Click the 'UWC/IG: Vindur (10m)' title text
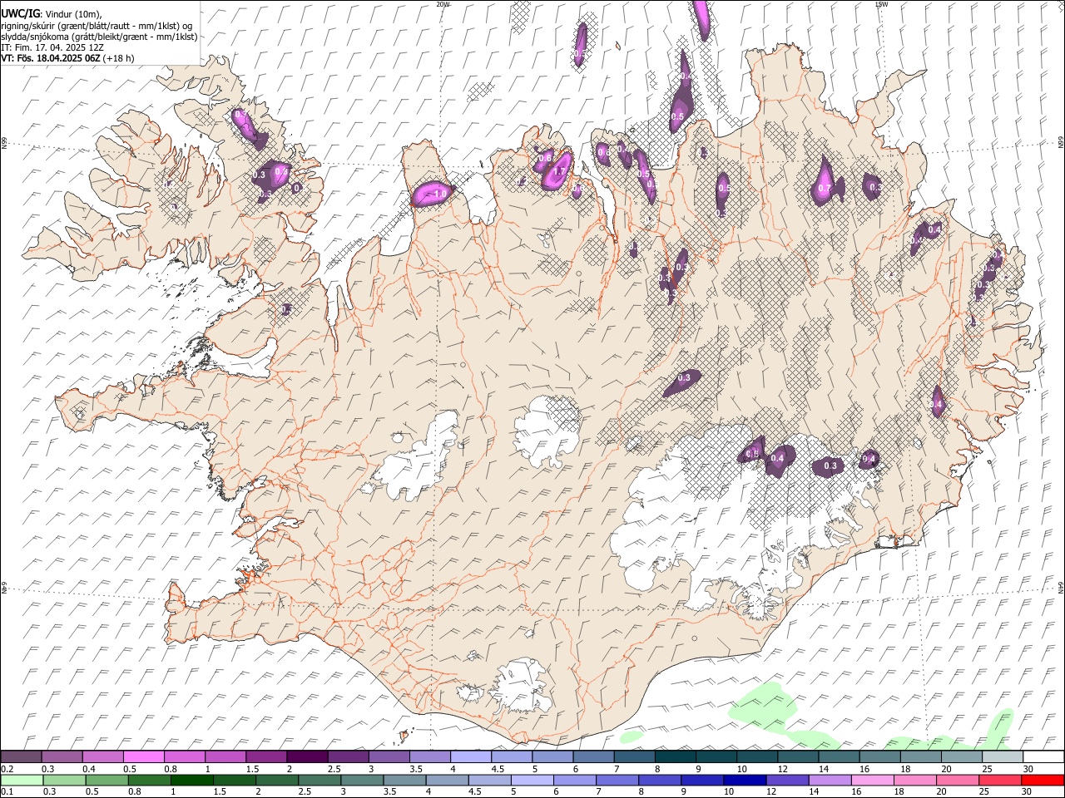Image resolution: width=1065 pixels, height=798 pixels. click(x=52, y=13)
